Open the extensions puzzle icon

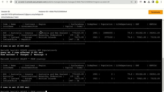[x=145, y=2]
